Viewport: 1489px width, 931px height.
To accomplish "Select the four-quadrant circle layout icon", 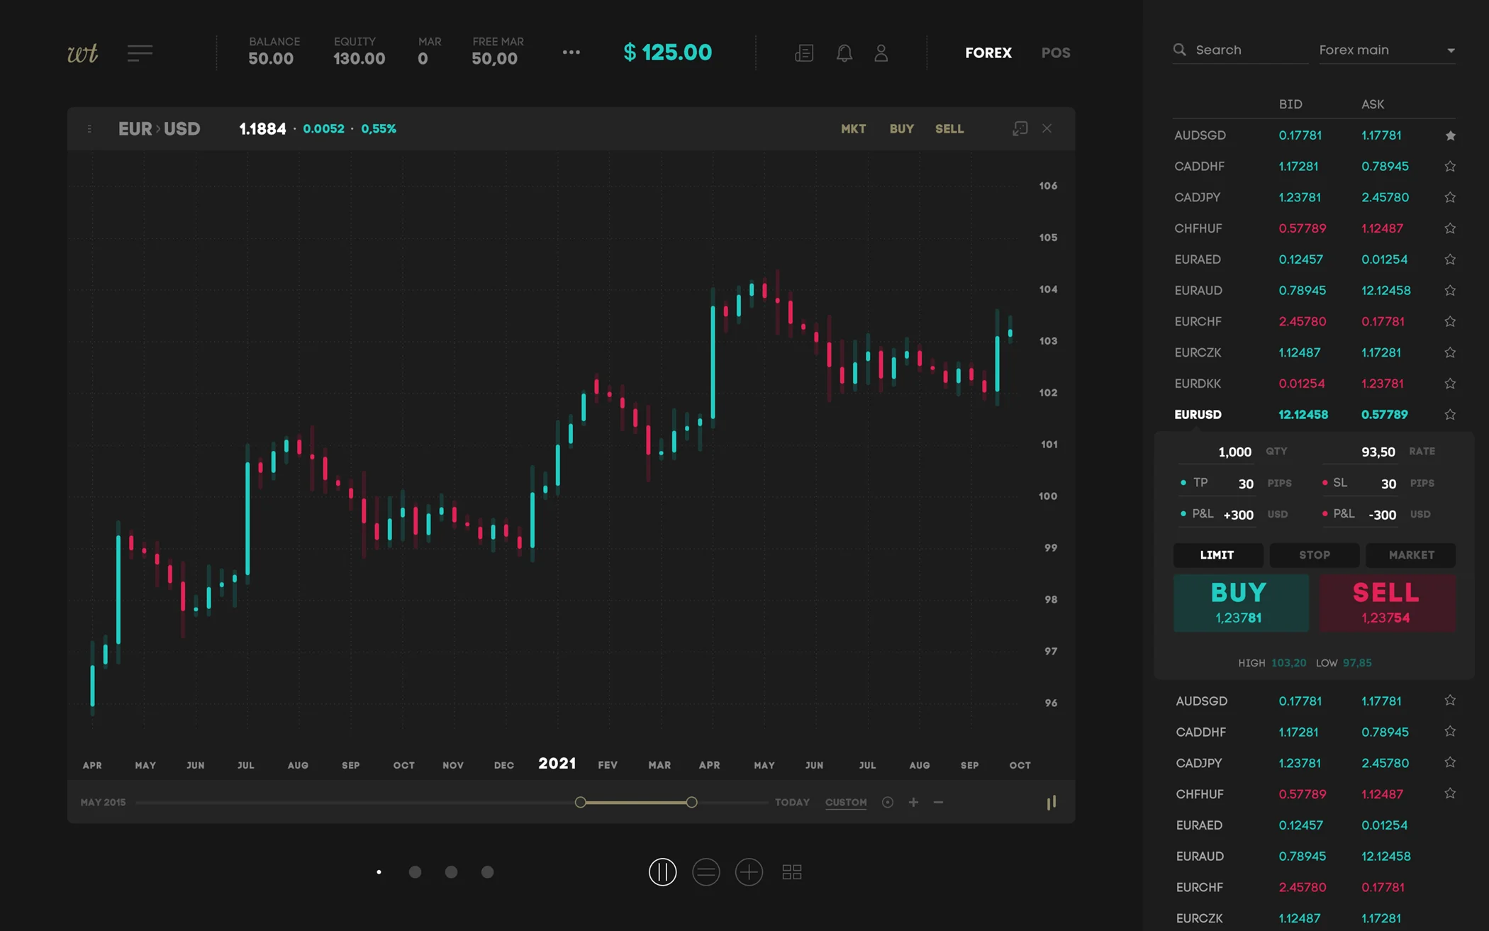I will click(749, 872).
